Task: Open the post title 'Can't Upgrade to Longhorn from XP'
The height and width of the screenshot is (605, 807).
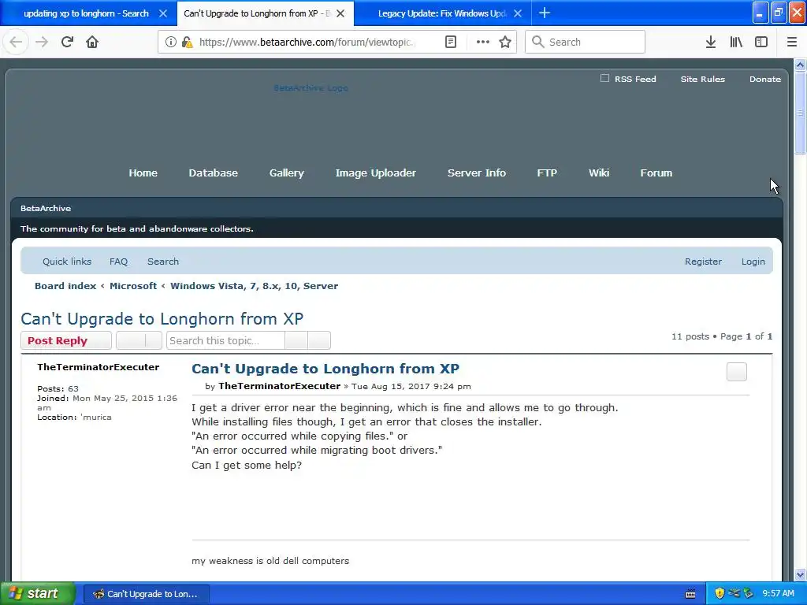Action: [325, 369]
